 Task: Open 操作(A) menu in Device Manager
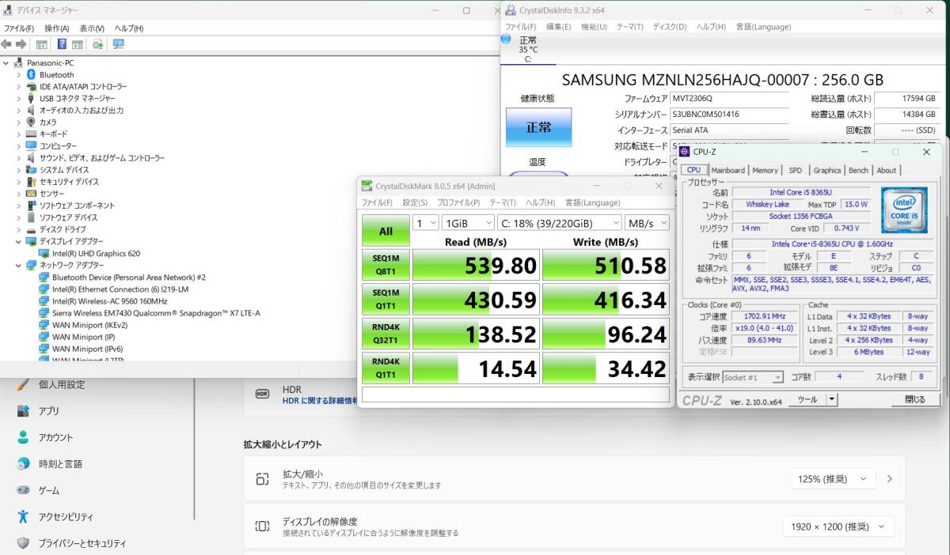pyautogui.click(x=56, y=28)
